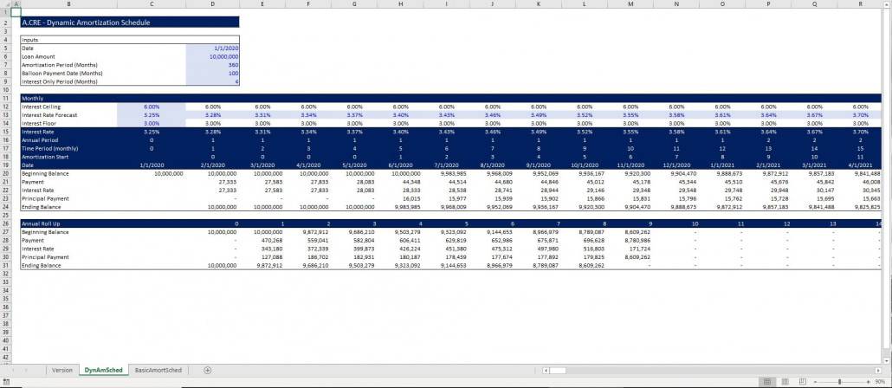
Task: Adjust the zoom slider handle
Action: [x=840, y=382]
